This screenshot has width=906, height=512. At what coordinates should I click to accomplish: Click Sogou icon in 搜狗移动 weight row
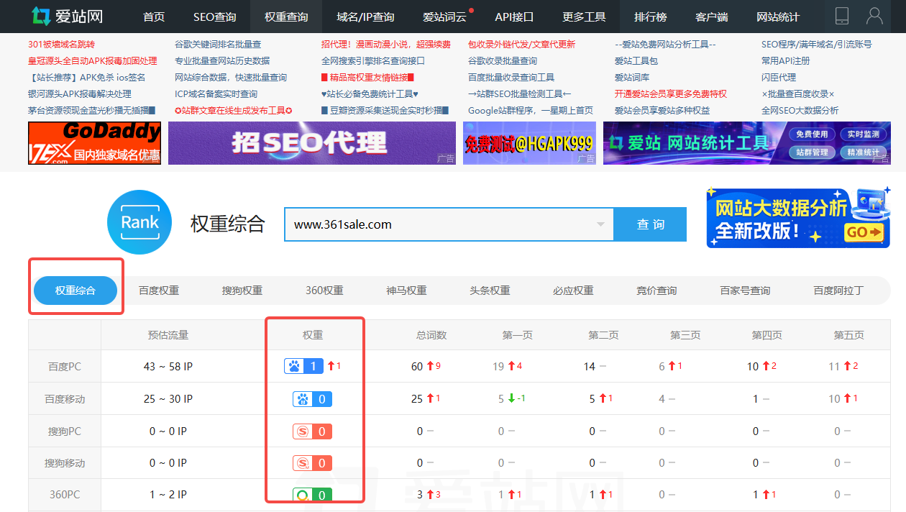303,462
